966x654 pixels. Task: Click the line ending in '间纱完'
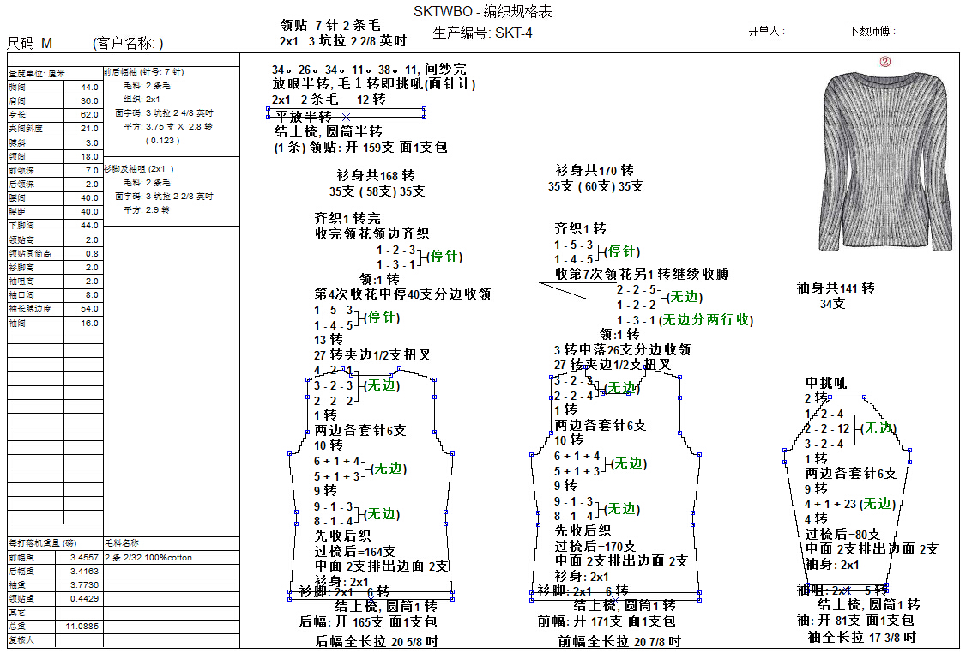click(x=369, y=69)
